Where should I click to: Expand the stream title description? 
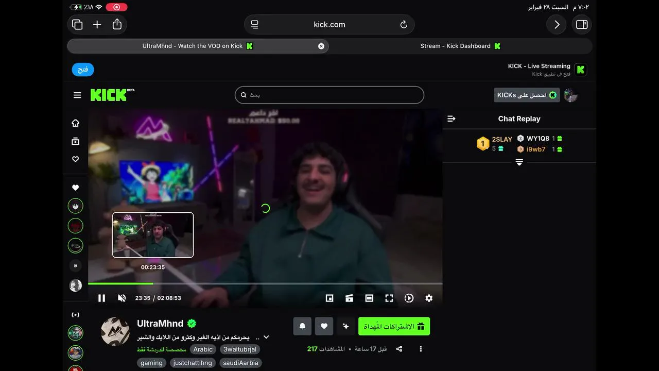[x=266, y=337]
